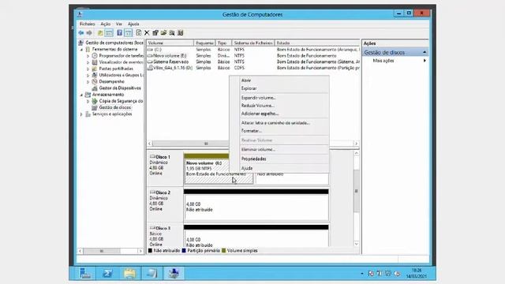This screenshot has width=505, height=284.
Task: Collapse the Armazenamento tree node
Action: click(x=81, y=95)
